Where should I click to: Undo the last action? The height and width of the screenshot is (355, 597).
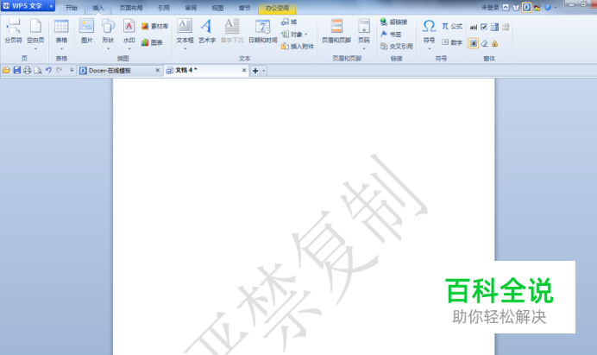click(x=48, y=70)
